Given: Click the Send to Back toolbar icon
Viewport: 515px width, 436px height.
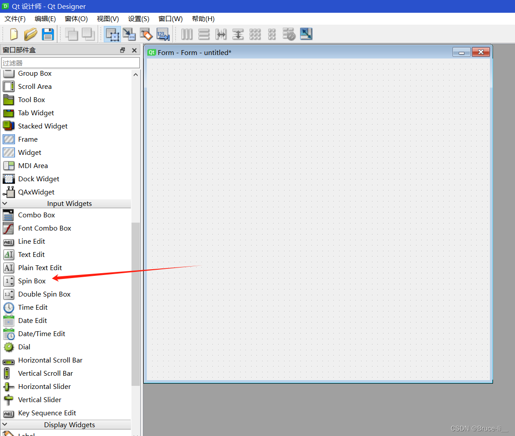Looking at the screenshot, I should [72, 34].
